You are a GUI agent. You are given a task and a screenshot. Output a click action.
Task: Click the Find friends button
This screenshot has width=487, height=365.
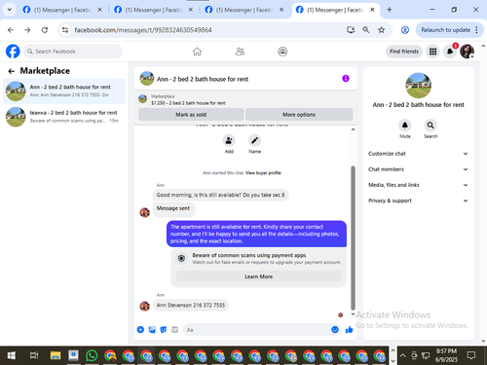(x=404, y=52)
